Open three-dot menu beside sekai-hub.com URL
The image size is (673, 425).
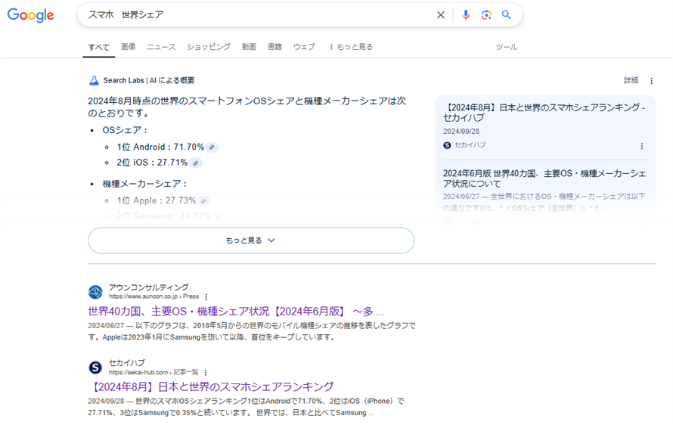point(206,373)
